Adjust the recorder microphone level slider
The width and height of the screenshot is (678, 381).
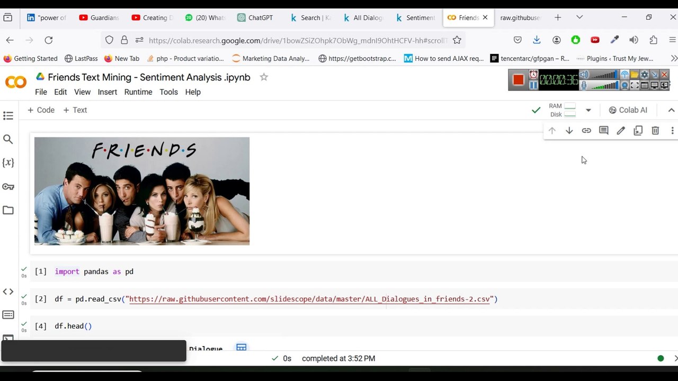(604, 85)
